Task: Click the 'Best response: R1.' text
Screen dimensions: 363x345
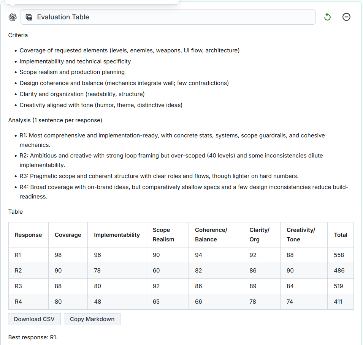Action: (x=33, y=337)
